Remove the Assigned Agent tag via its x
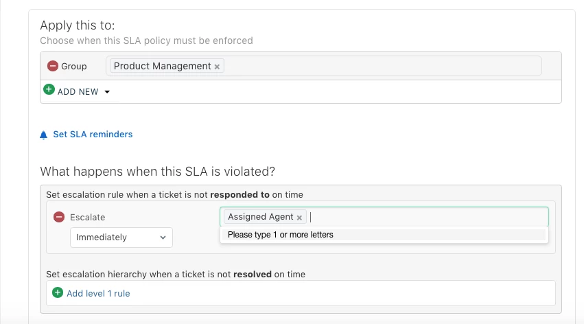This screenshot has width=584, height=324. pyautogui.click(x=299, y=218)
